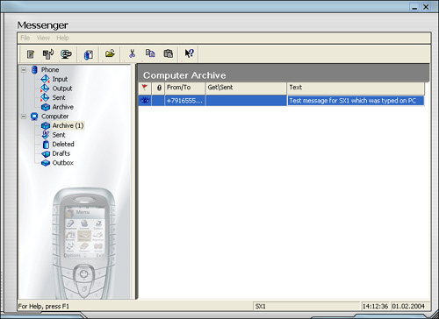Viewport: 439px width, 319px height.
Task: Click the computer monitor sync toolbar icon
Action: coord(67,54)
